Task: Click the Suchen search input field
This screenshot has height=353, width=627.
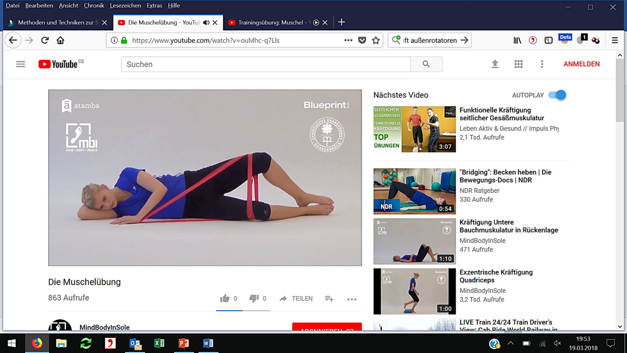Action: pyautogui.click(x=265, y=64)
